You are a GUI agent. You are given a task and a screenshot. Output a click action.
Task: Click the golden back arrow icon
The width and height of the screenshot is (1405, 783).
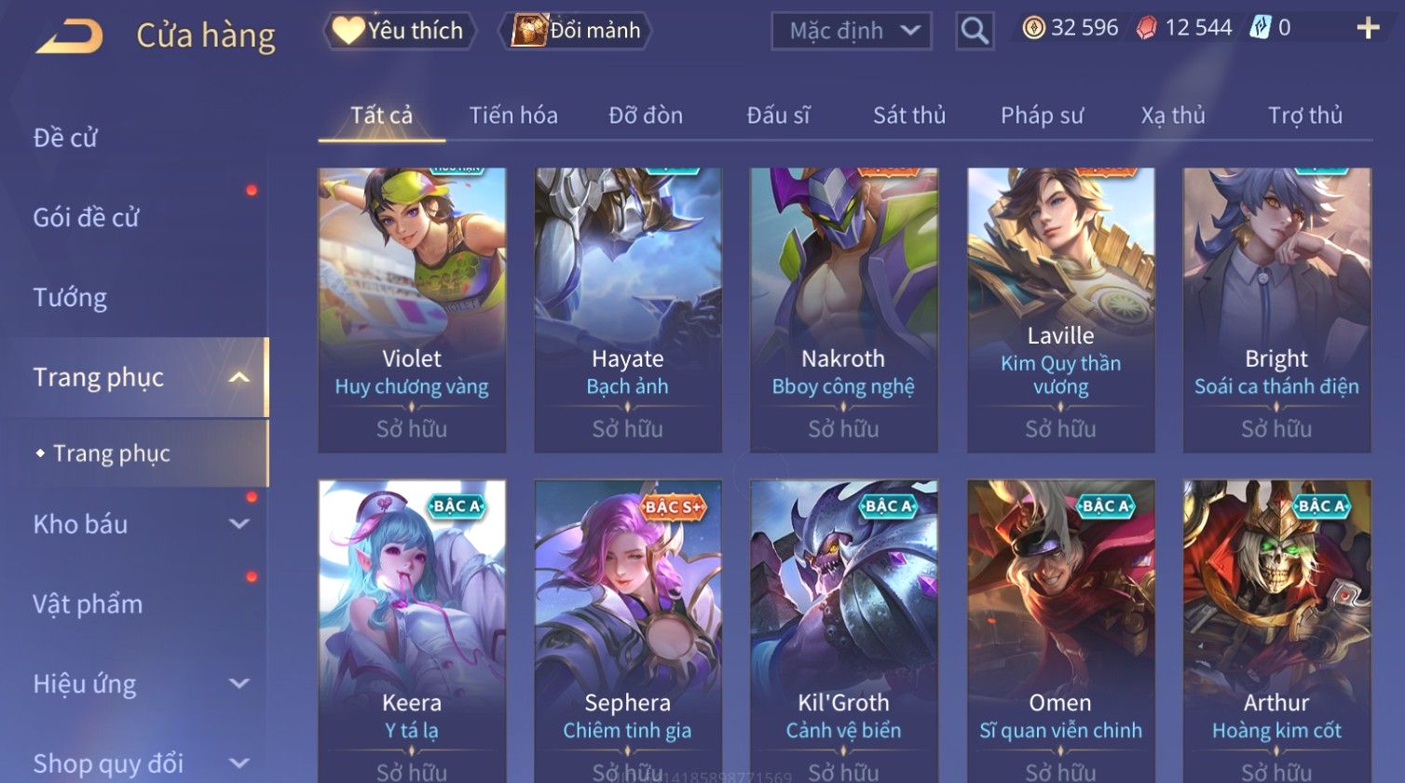click(69, 36)
